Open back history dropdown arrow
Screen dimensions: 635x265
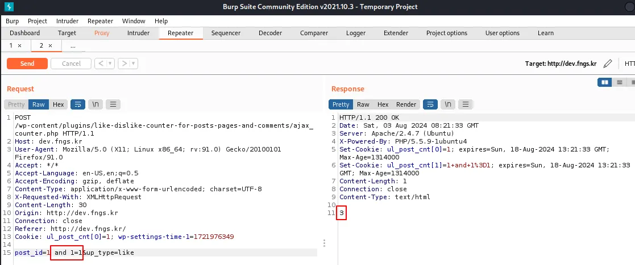(x=110, y=64)
